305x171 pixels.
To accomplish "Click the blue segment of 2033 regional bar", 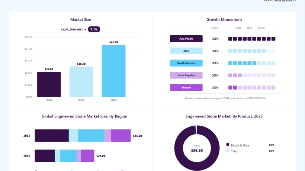I will (91, 136).
